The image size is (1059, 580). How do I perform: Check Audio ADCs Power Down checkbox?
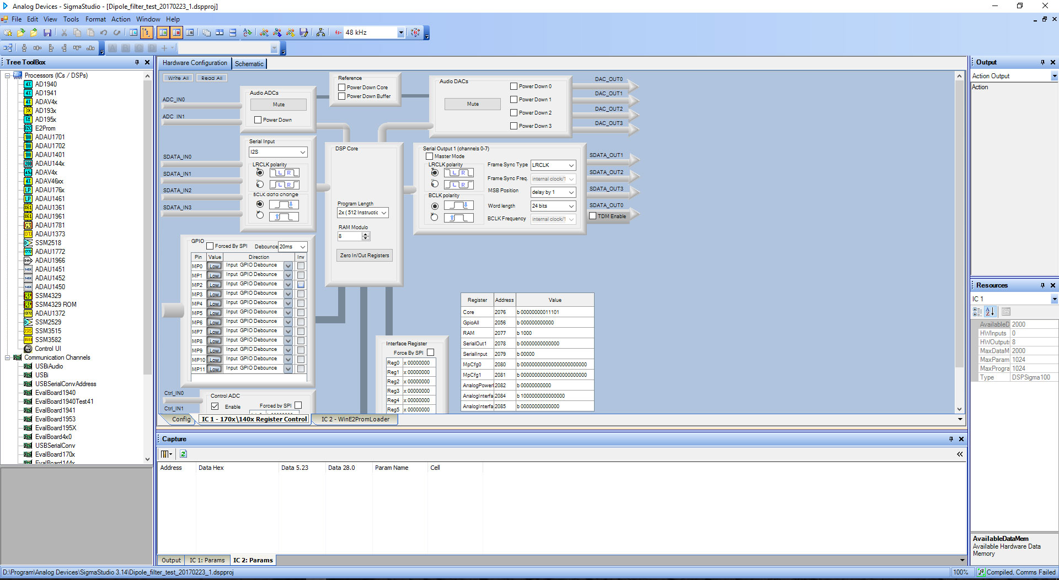(x=258, y=120)
